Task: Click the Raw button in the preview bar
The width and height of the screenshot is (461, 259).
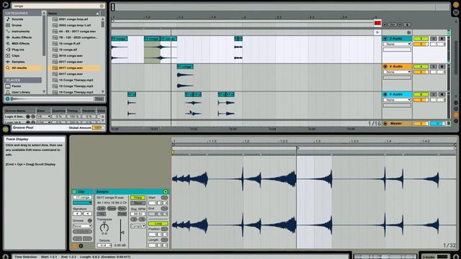Action: point(99,99)
